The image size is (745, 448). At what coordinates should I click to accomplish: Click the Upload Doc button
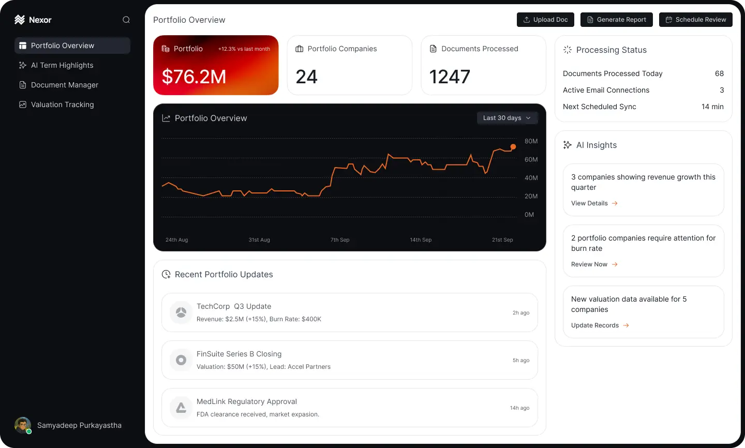(x=545, y=20)
